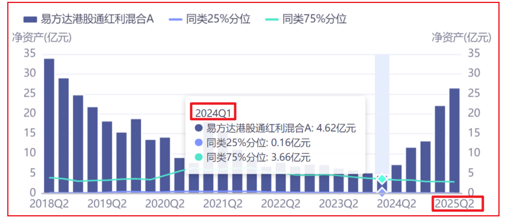The image size is (505, 217).
Task: Select the 2025Q2 bar, the last one
Action: coord(454,141)
